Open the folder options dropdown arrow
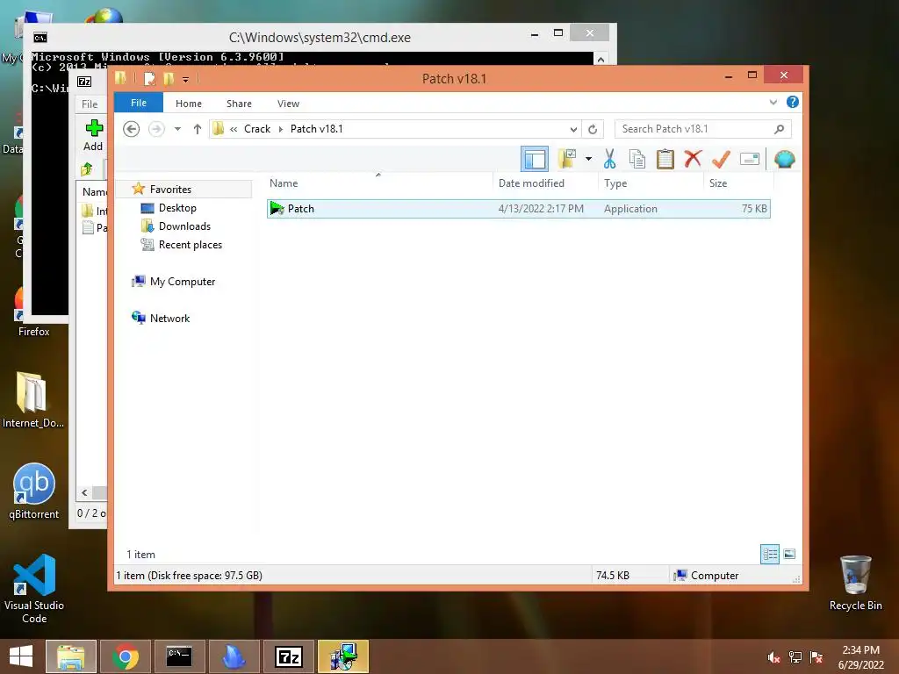 point(588,159)
